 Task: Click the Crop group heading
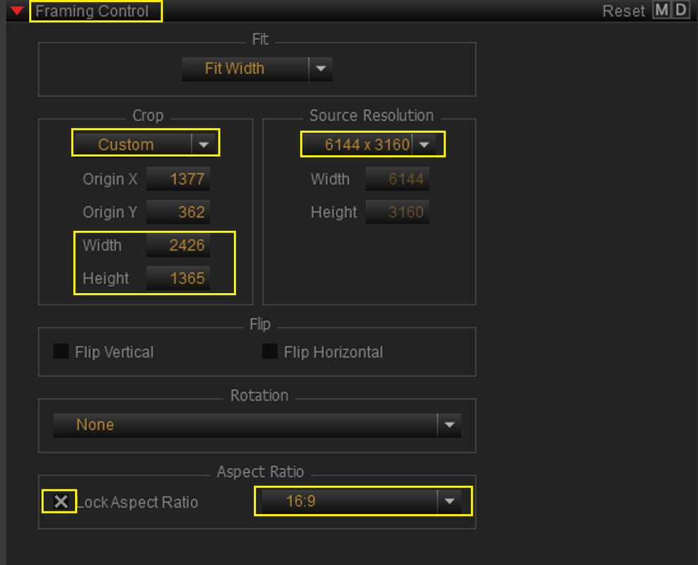149,116
